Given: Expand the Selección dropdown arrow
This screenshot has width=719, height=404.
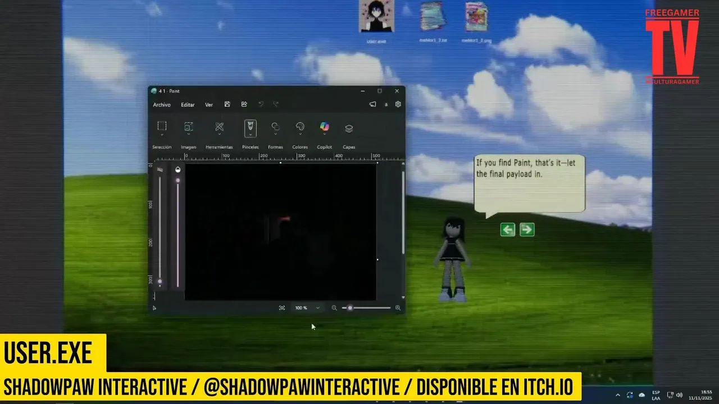Looking at the screenshot, I should pyautogui.click(x=162, y=135).
